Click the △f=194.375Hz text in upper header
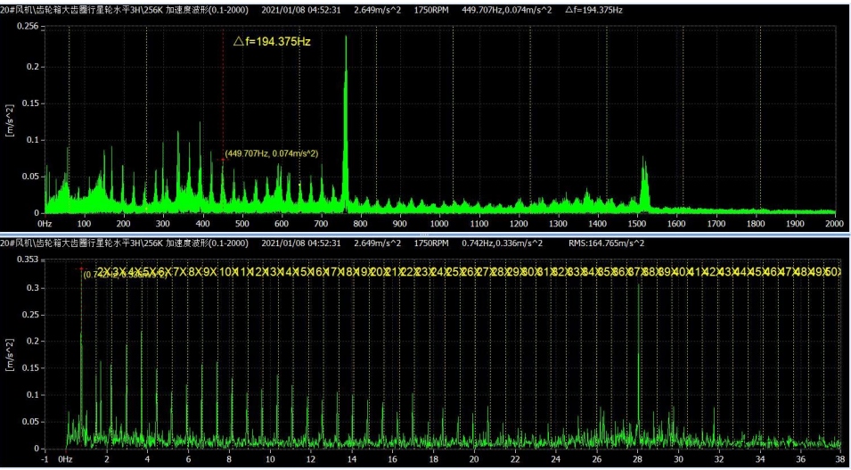This screenshot has height=470, width=851. 593,10
